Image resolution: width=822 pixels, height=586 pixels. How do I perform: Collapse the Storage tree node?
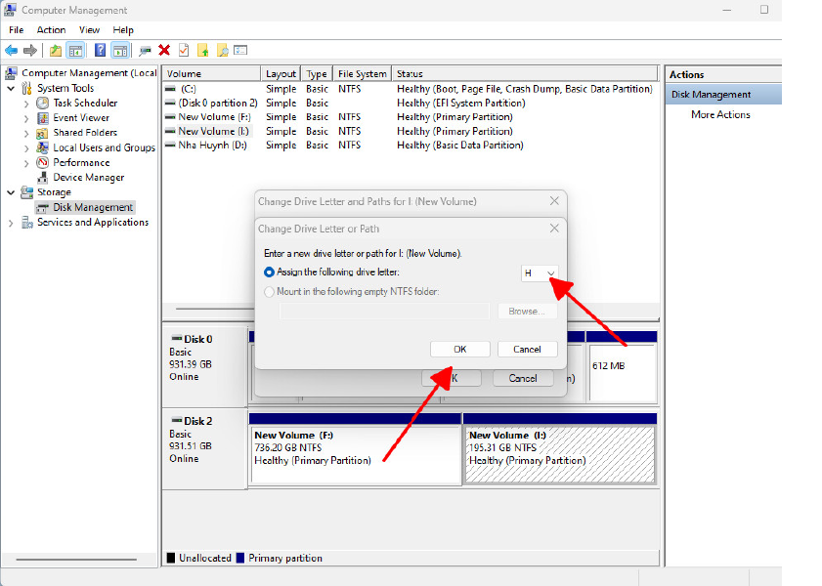point(11,192)
